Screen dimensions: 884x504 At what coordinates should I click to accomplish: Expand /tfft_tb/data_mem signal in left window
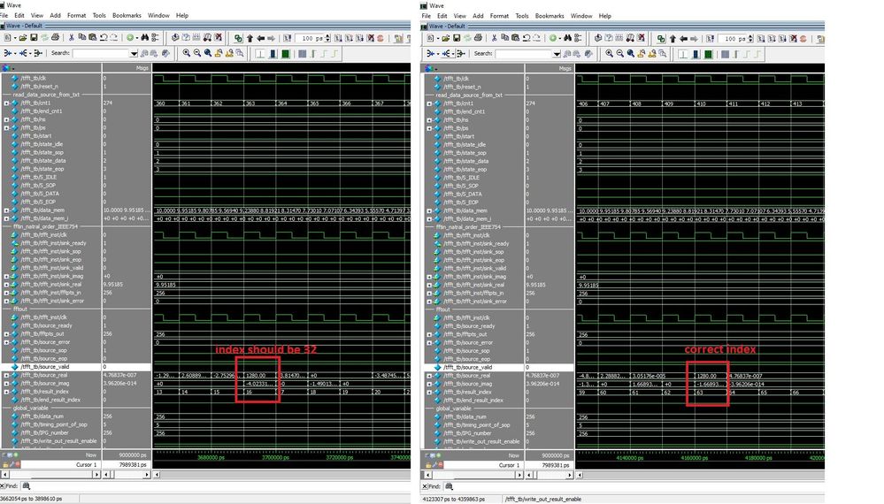7,210
